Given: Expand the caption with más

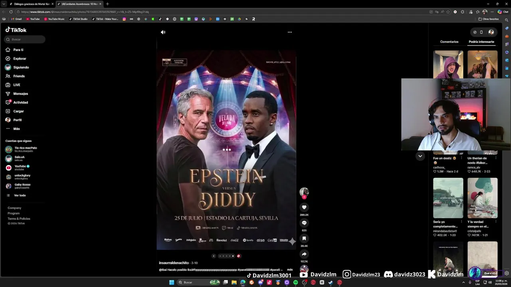Looking at the screenshot, I should point(290,270).
